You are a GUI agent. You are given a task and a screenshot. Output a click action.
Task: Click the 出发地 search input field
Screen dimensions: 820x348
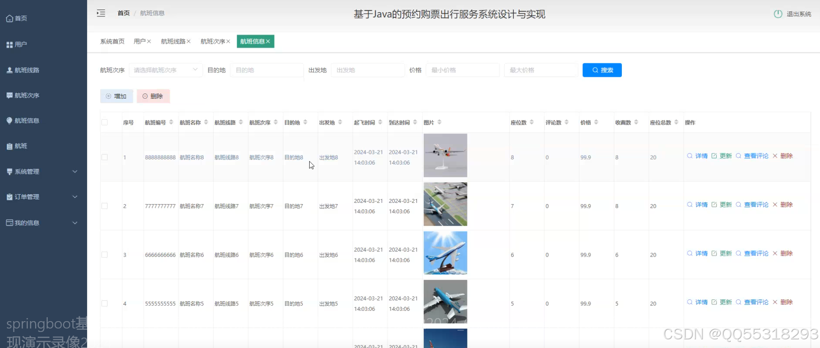click(368, 70)
